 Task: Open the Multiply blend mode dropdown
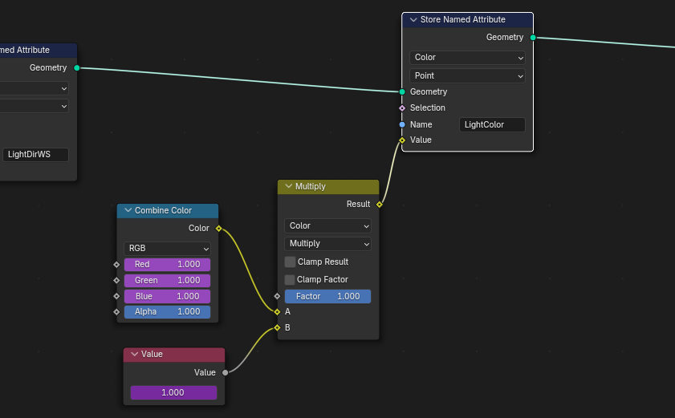click(327, 244)
